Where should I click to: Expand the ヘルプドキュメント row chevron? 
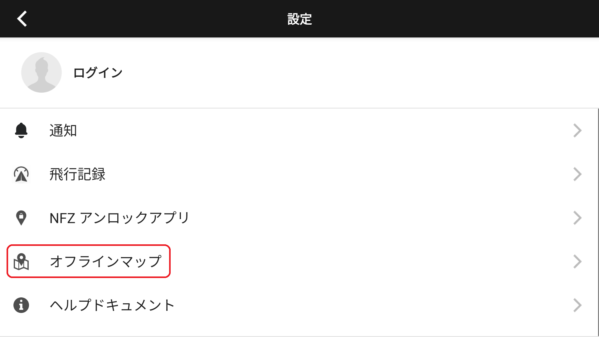coord(577,305)
